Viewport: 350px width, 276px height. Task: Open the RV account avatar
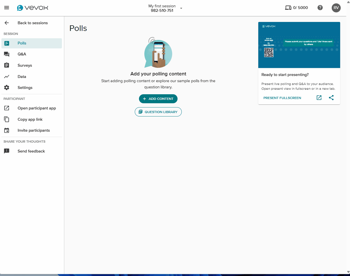[336, 8]
